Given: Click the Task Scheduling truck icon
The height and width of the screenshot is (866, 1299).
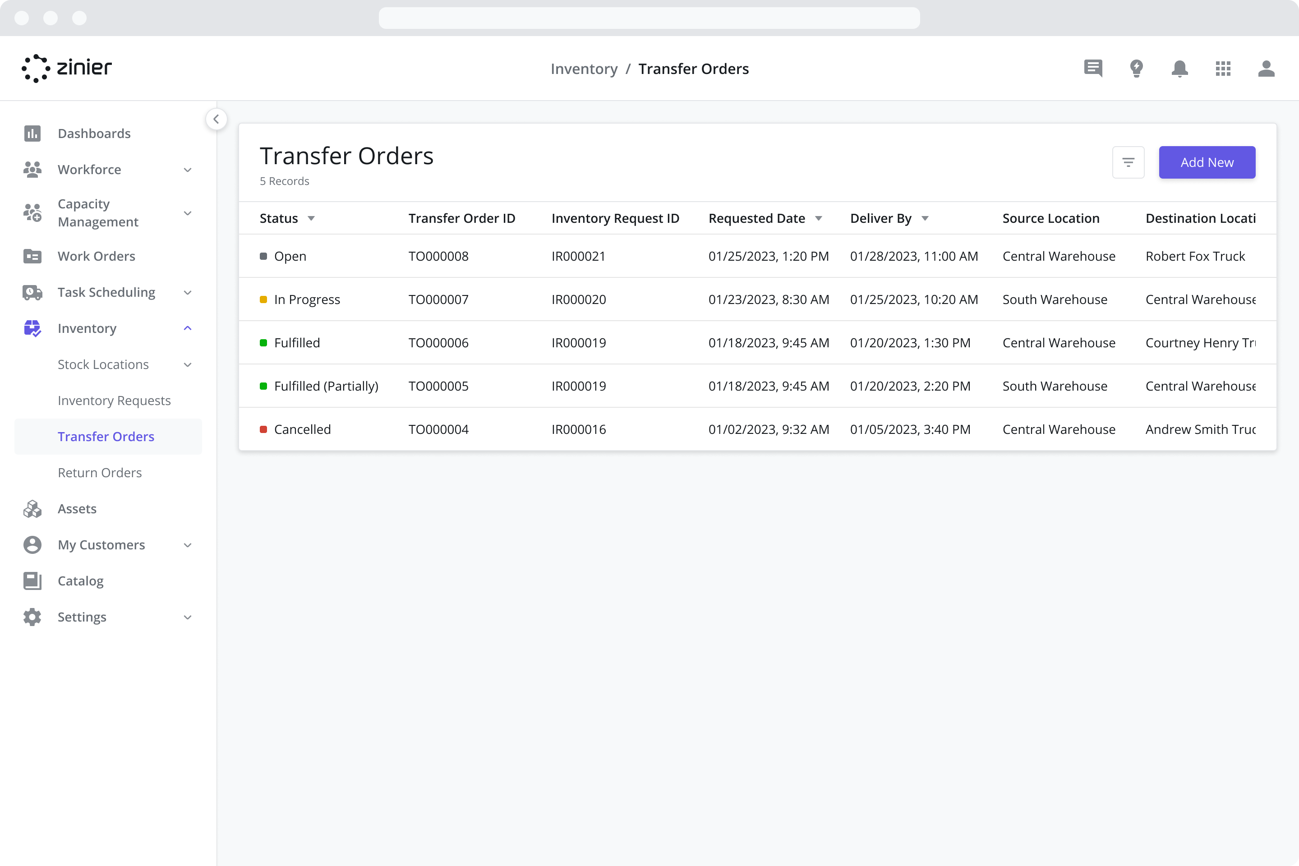Looking at the screenshot, I should (32, 292).
